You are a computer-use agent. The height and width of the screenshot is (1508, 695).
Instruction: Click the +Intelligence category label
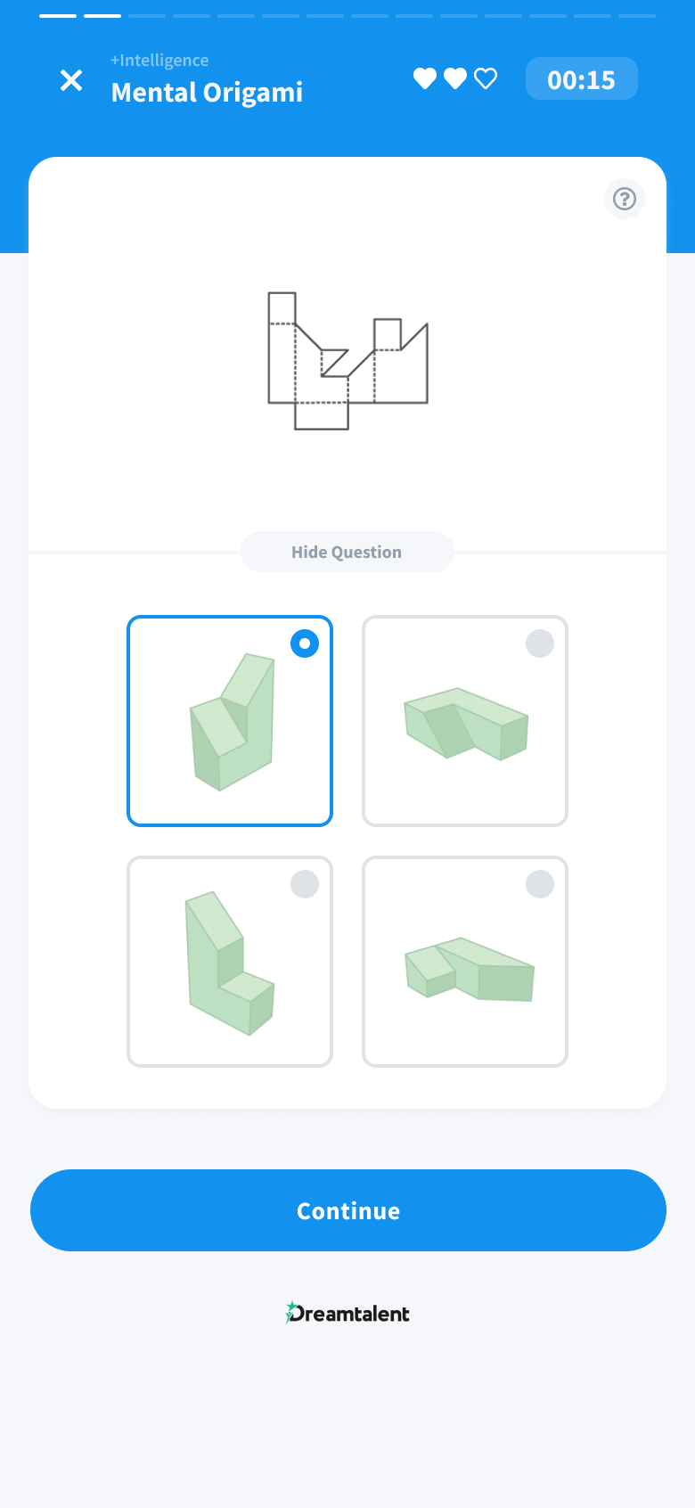159,60
